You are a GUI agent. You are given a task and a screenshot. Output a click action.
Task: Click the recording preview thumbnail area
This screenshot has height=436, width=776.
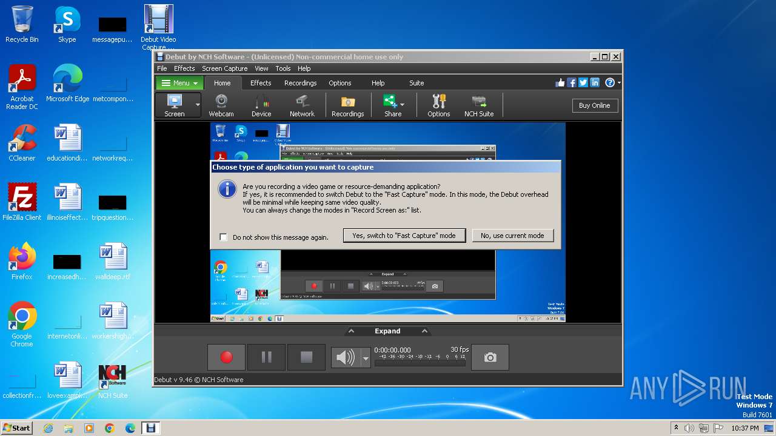[388, 222]
